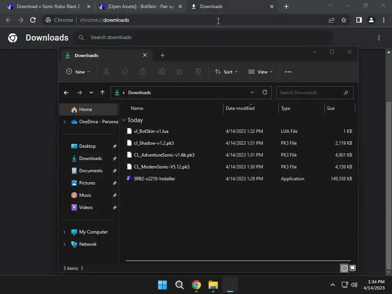Close the BotSkin Chrome tab
This screenshot has height=294, width=392.
coord(180,7)
